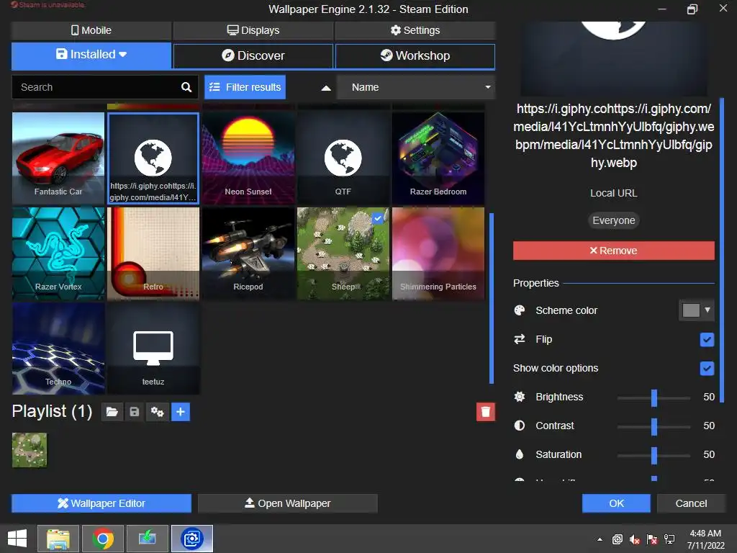Launch Chrome from taskbar
The image size is (737, 553).
(x=103, y=539)
